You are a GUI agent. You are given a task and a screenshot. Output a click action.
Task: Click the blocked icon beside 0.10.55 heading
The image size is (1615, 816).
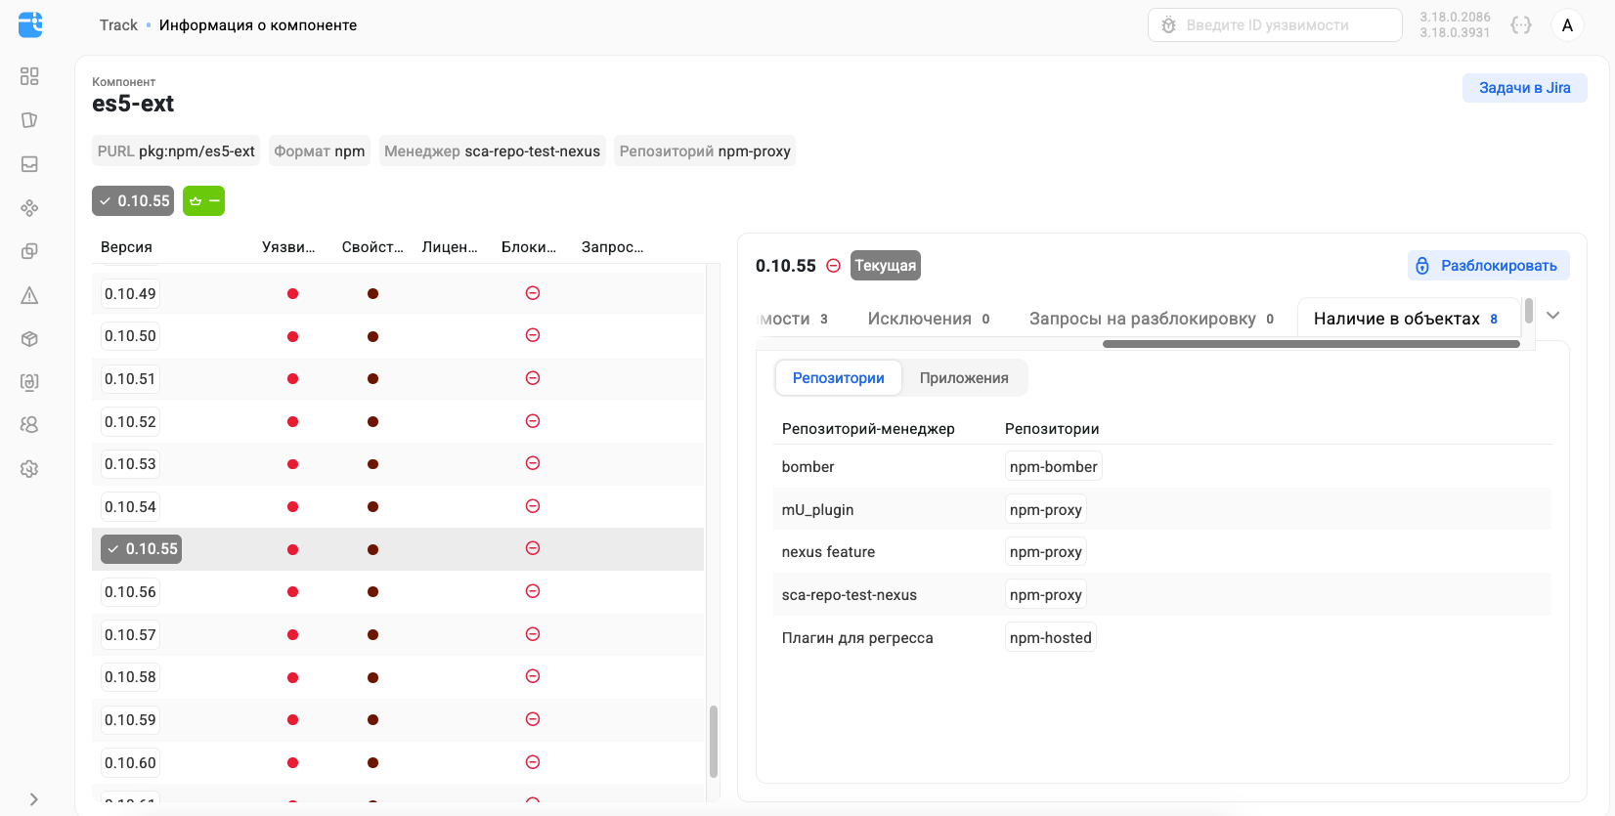(x=834, y=266)
